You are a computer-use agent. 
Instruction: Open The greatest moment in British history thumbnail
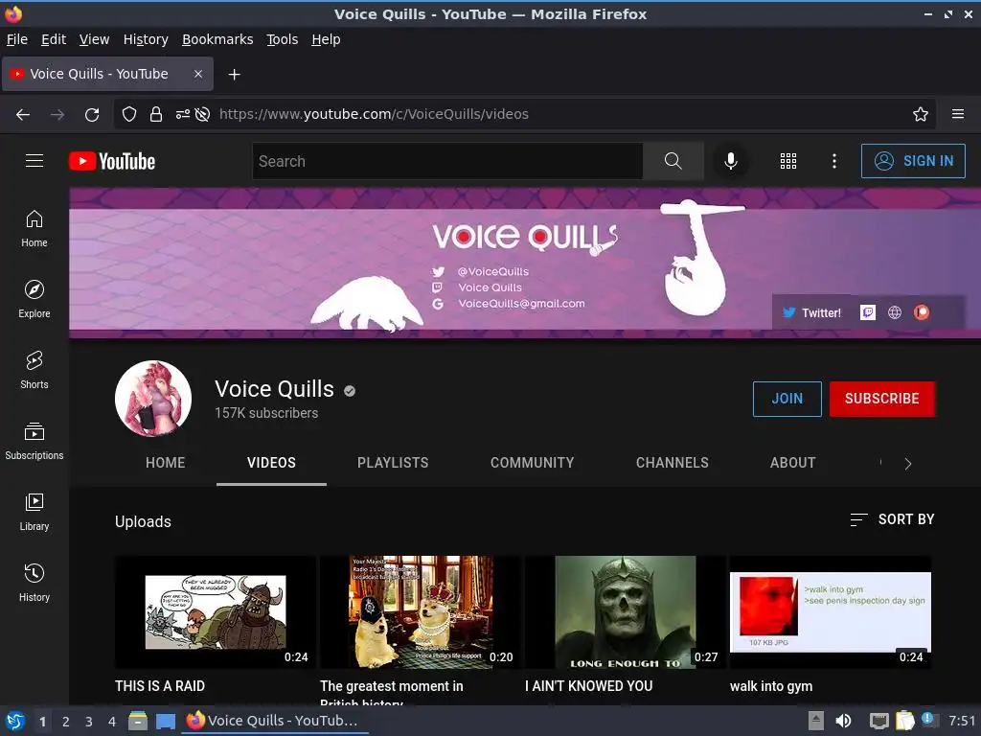(420, 612)
